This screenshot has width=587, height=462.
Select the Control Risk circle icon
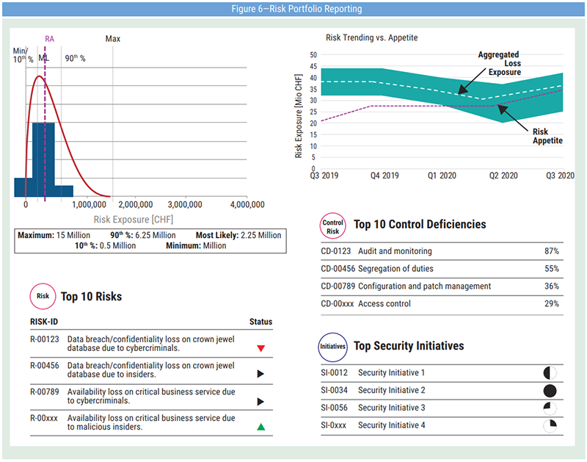click(333, 225)
